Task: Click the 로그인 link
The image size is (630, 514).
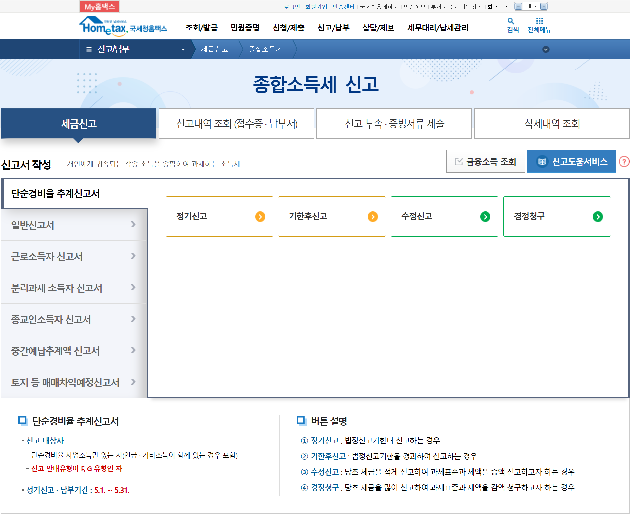Action: (x=292, y=7)
